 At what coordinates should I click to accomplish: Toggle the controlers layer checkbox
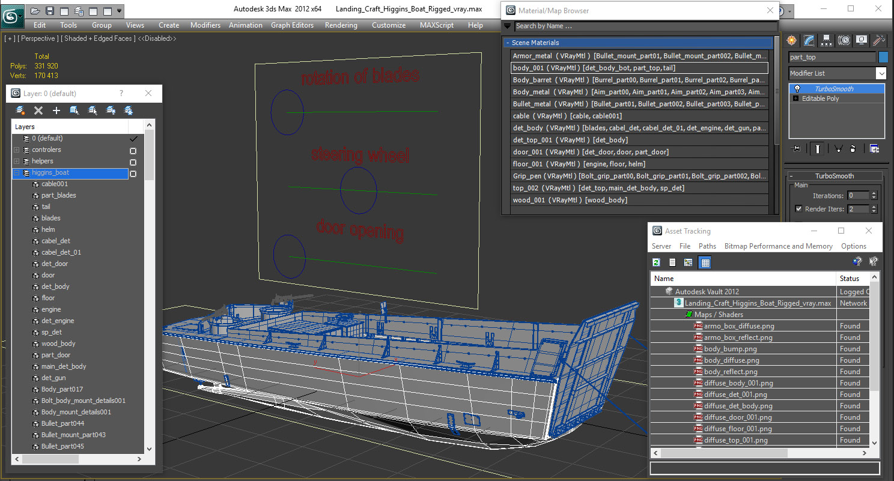tap(133, 151)
